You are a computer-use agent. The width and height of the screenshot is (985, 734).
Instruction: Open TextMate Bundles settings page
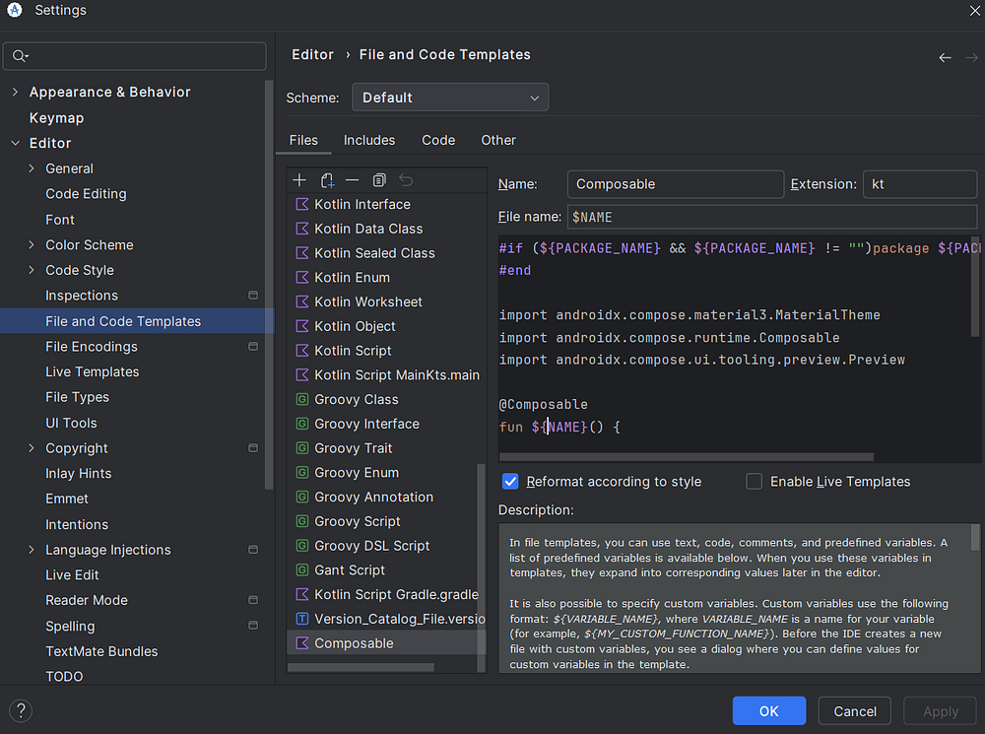101,651
